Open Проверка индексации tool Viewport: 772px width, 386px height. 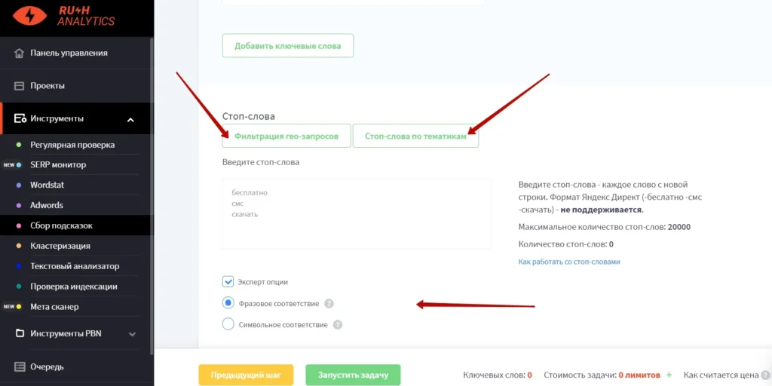pos(74,286)
